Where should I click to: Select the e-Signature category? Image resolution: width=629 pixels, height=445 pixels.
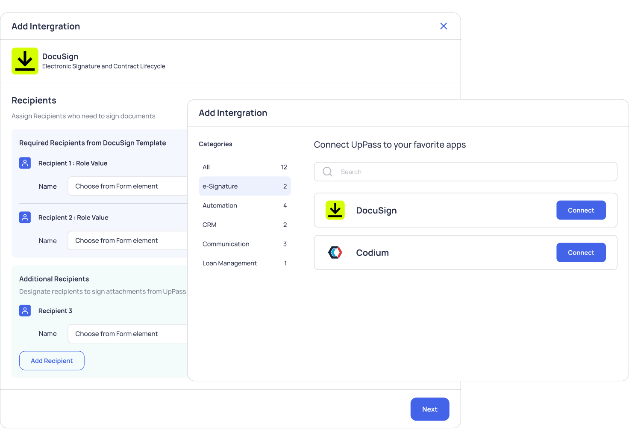[244, 186]
